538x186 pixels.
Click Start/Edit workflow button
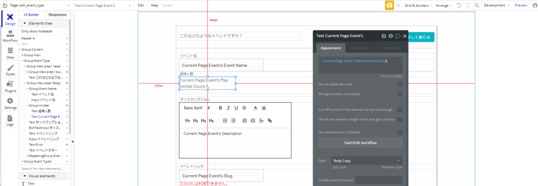tap(360, 143)
